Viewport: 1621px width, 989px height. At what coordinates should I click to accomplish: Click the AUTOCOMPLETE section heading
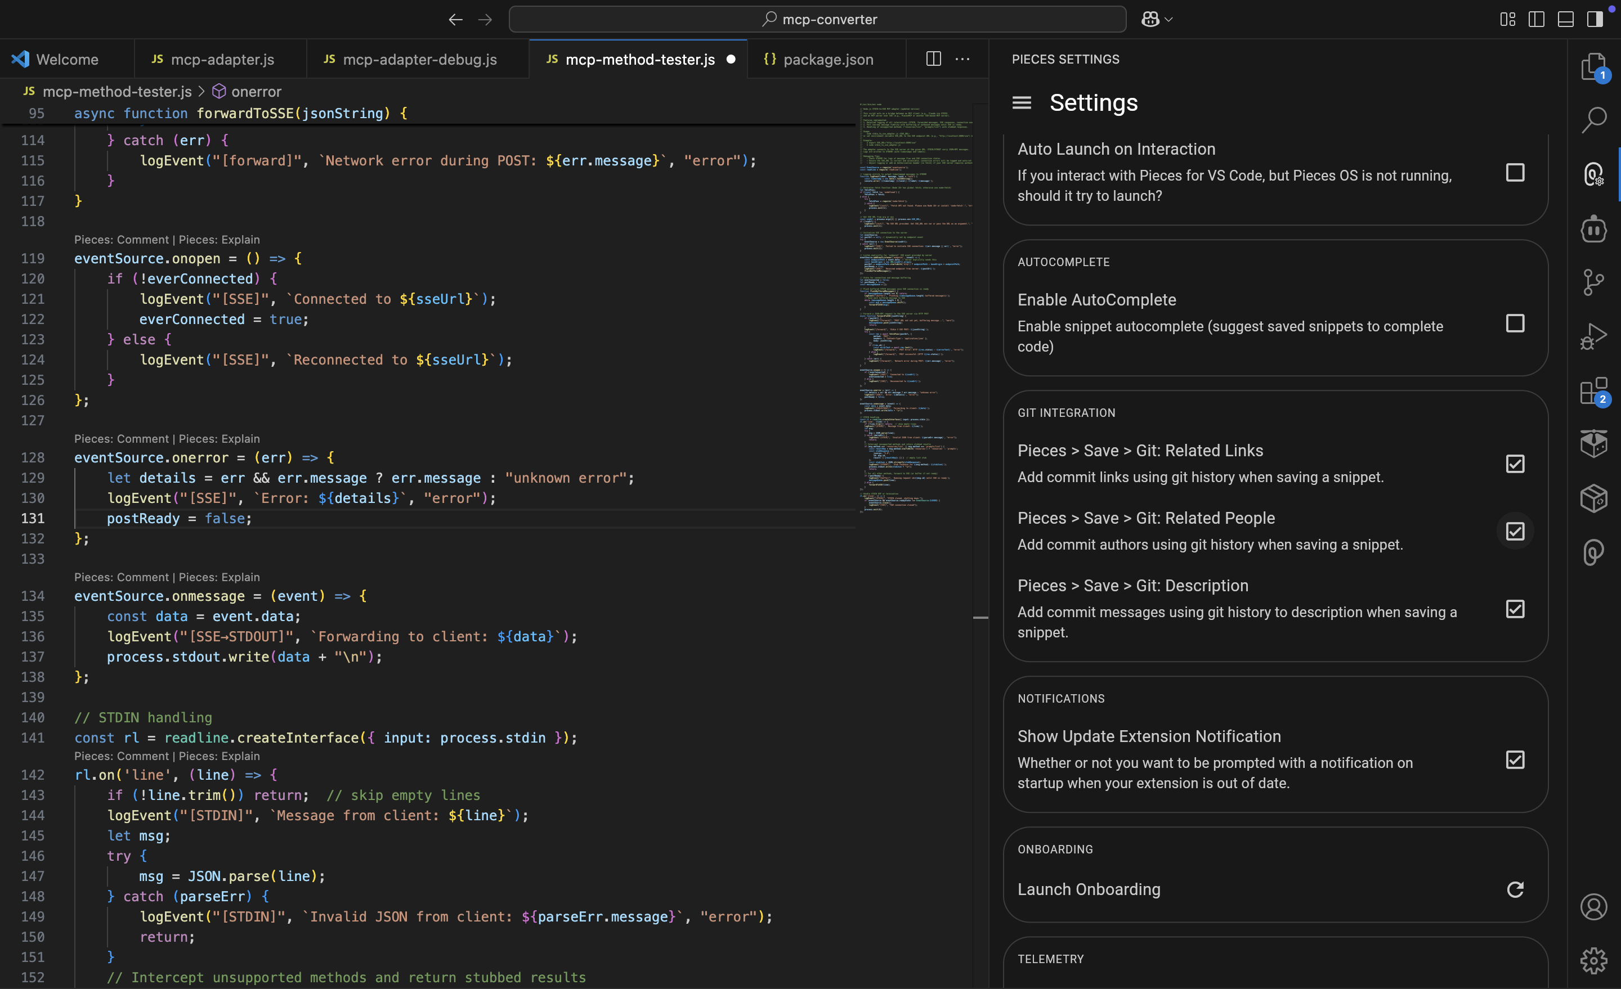click(x=1063, y=262)
